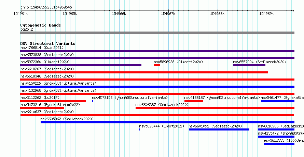Open the nsv6606387 (Sedlazeck2020) red bar
The image size is (304, 157).
click(x=215, y=108)
